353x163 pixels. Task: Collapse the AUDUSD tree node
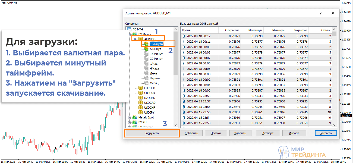[x=135, y=39]
